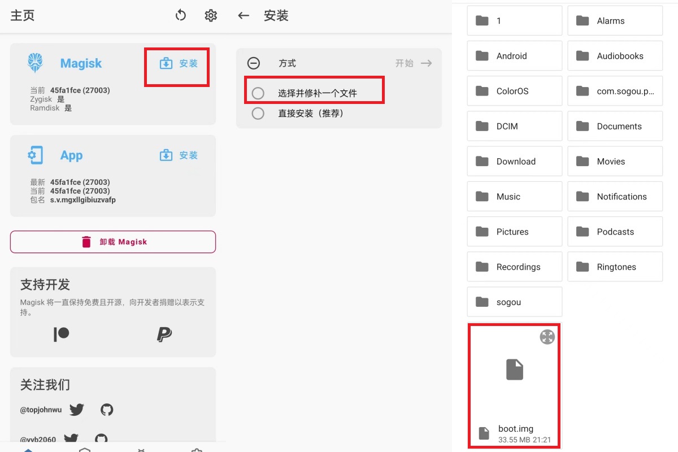Open Magisk settings via the gear icon
The image size is (678, 452).
[x=211, y=15]
